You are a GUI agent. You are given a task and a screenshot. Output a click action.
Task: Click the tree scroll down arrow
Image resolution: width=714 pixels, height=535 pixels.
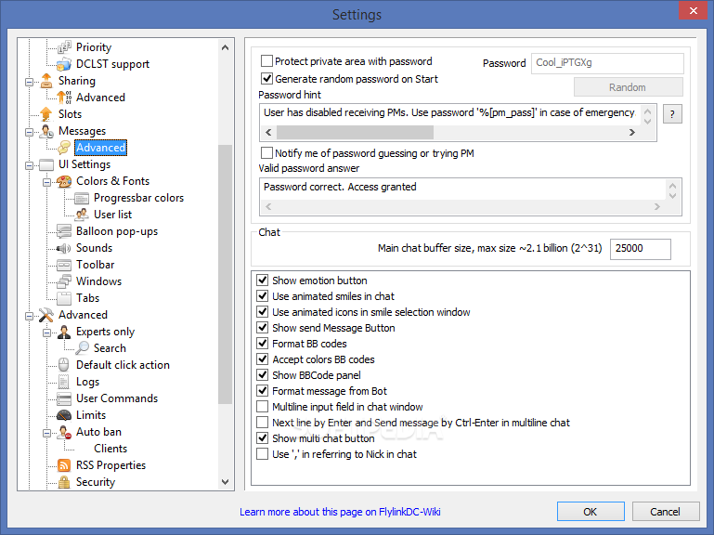point(225,482)
